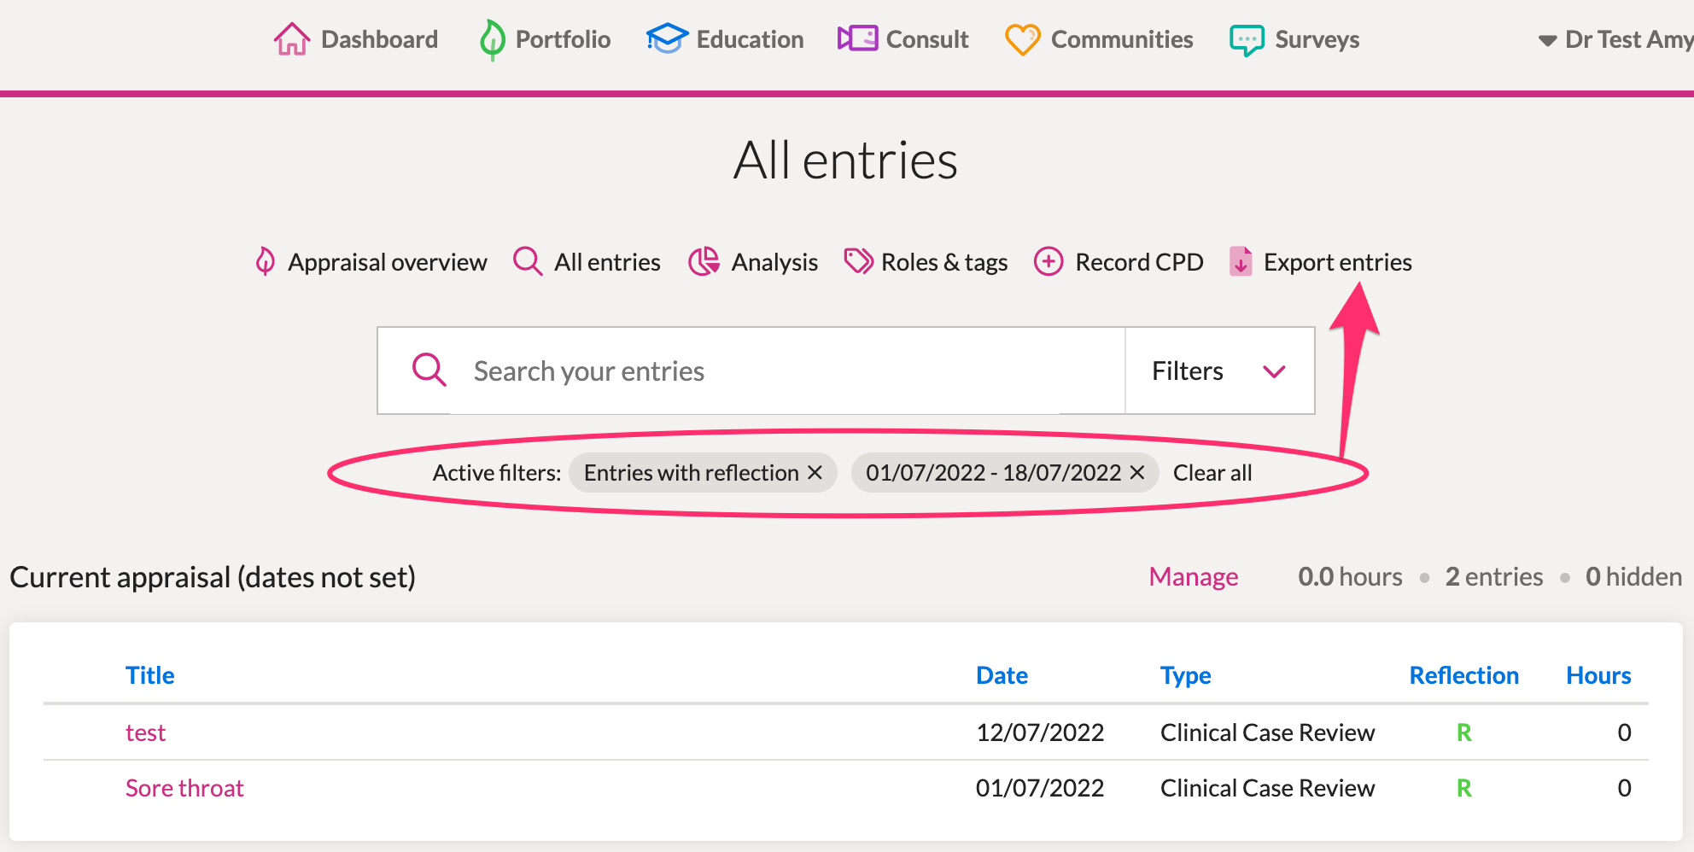Expand the Dr Test Amy user menu
Viewport: 1694px width, 852px height.
[x=1615, y=39]
